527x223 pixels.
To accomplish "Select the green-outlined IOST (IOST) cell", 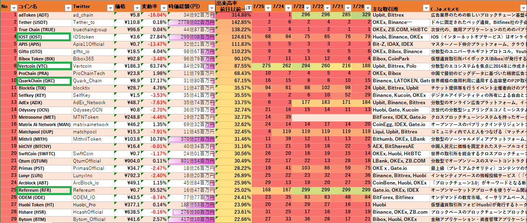I will coord(43,37).
